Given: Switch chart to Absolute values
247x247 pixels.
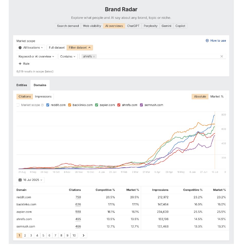Looking at the screenshot, I should pyautogui.click(x=200, y=96).
